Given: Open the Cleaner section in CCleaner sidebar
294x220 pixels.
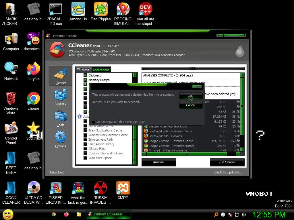Looking at the screenshot, I should pyautogui.click(x=60, y=76).
